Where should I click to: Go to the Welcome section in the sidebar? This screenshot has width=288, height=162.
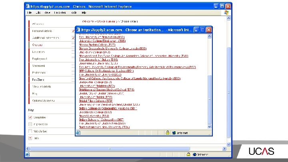38,24
